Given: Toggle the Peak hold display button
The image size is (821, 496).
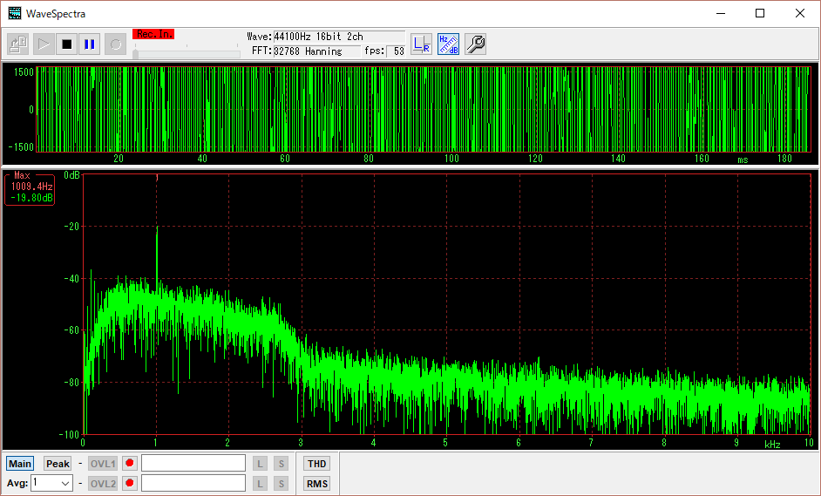Looking at the screenshot, I should (x=58, y=464).
